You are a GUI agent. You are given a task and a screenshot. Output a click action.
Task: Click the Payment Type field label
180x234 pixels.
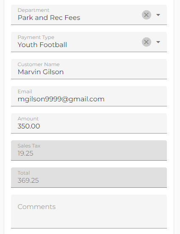(36, 37)
